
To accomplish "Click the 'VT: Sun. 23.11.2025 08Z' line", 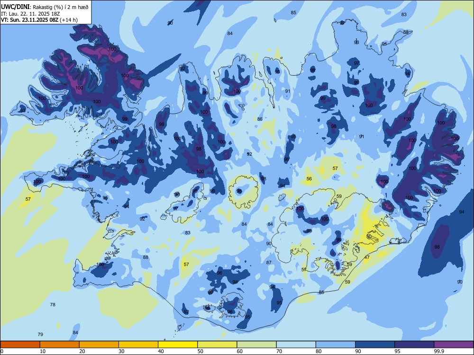I will click(x=29, y=20).
